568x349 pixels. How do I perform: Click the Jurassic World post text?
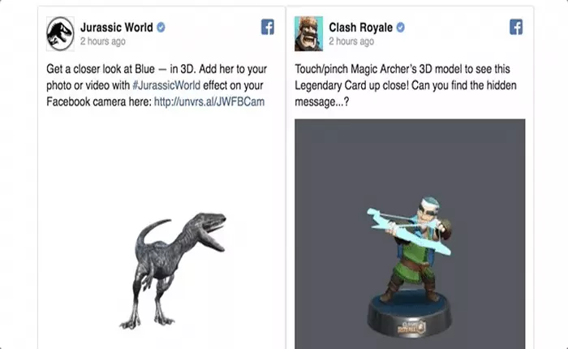[157, 85]
